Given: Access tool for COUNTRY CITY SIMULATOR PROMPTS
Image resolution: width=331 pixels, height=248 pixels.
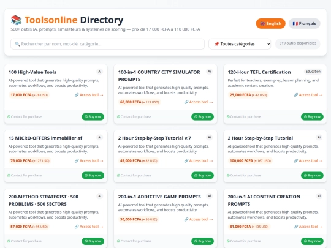Looking at the screenshot, I should [x=199, y=102].
